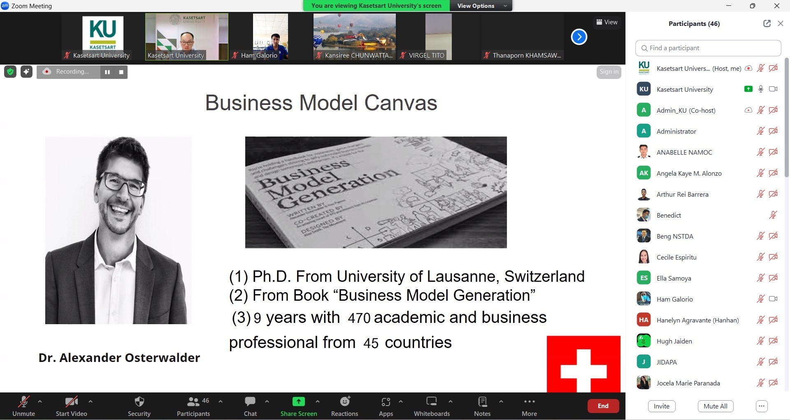The image size is (790, 420).
Task: Click Ella Samoya ES avatar
Action: point(644,278)
